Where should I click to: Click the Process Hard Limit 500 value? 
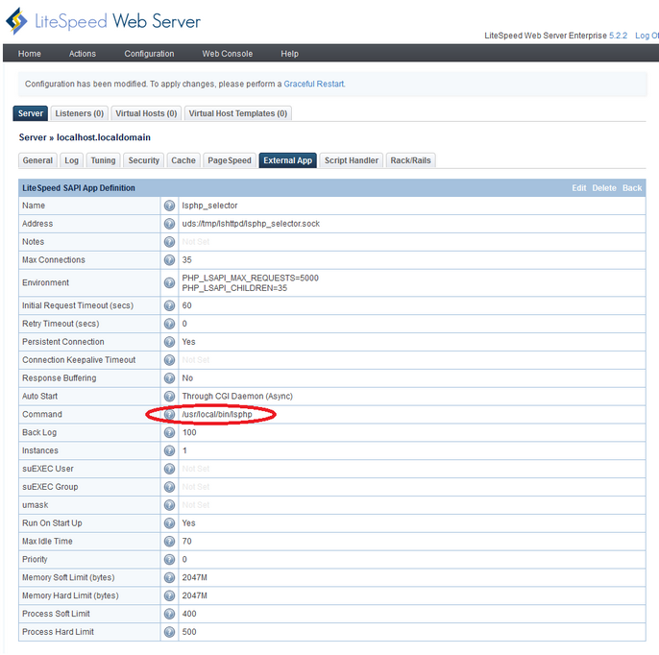[x=189, y=632]
